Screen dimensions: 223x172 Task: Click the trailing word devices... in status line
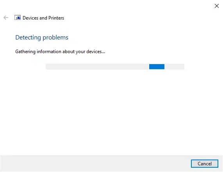coord(96,52)
